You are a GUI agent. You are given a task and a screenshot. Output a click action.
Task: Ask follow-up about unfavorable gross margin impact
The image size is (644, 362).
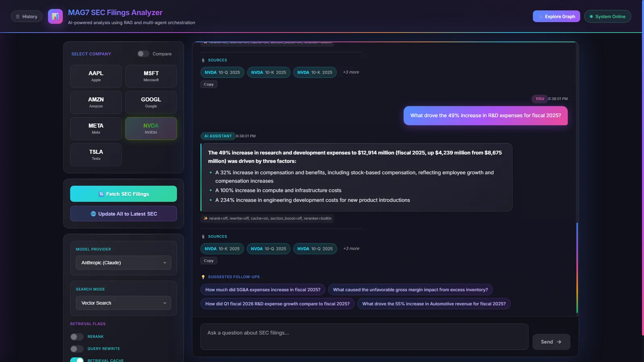[x=411, y=290]
